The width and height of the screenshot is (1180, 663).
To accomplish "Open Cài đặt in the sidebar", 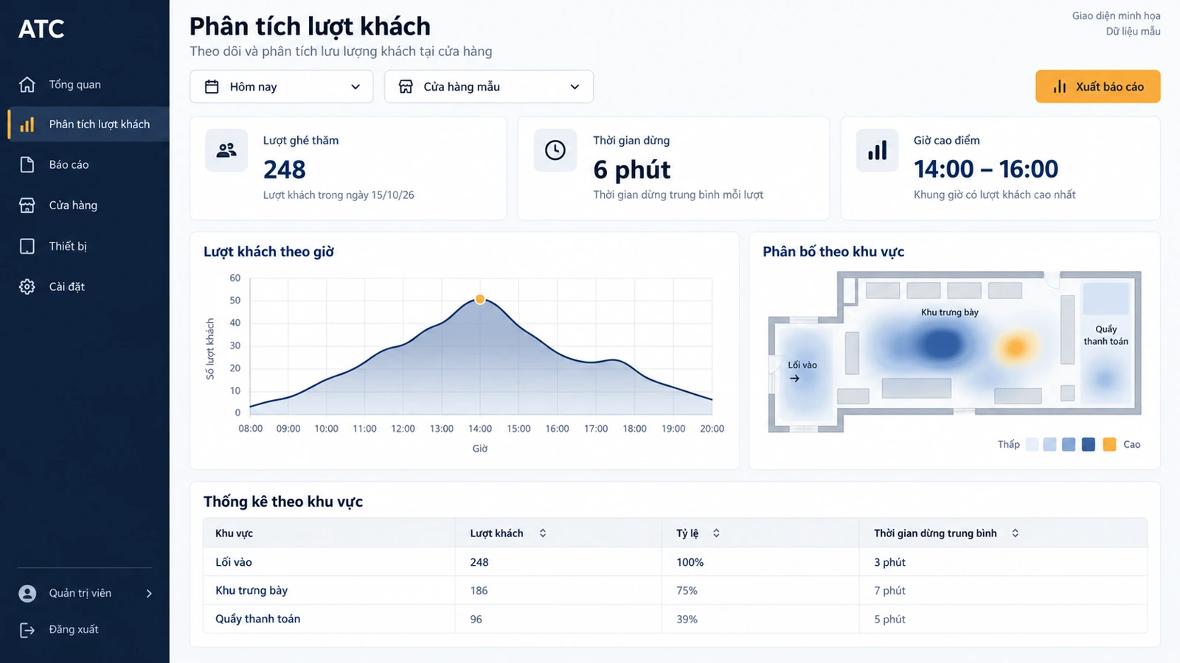I will (x=85, y=287).
